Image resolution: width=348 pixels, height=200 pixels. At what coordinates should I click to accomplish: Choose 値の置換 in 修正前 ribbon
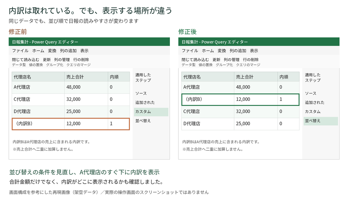[36, 65]
